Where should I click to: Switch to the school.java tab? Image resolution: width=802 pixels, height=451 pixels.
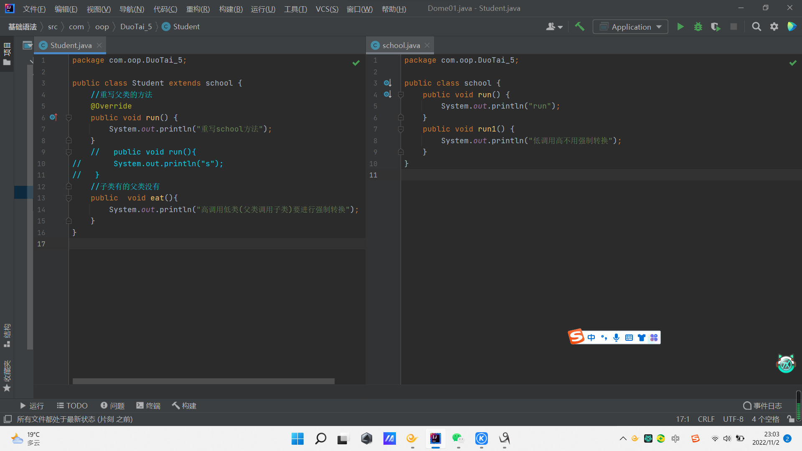(400, 46)
